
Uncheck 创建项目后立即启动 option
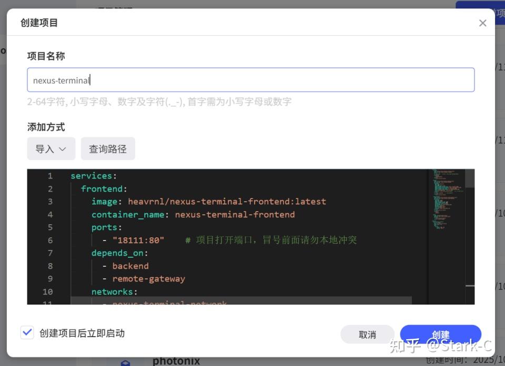27,332
